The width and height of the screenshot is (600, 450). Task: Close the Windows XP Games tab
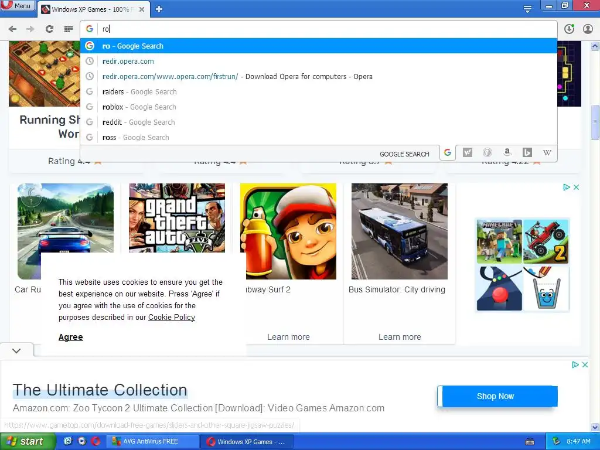coord(142,9)
